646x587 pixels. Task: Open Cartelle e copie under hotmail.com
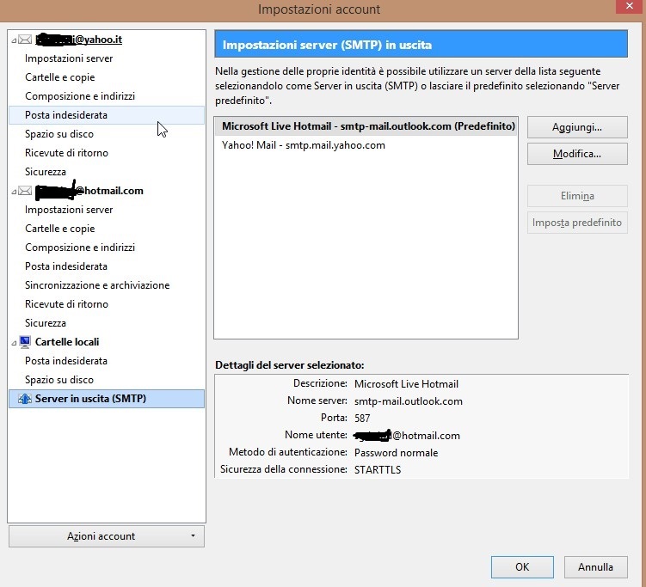tap(59, 229)
